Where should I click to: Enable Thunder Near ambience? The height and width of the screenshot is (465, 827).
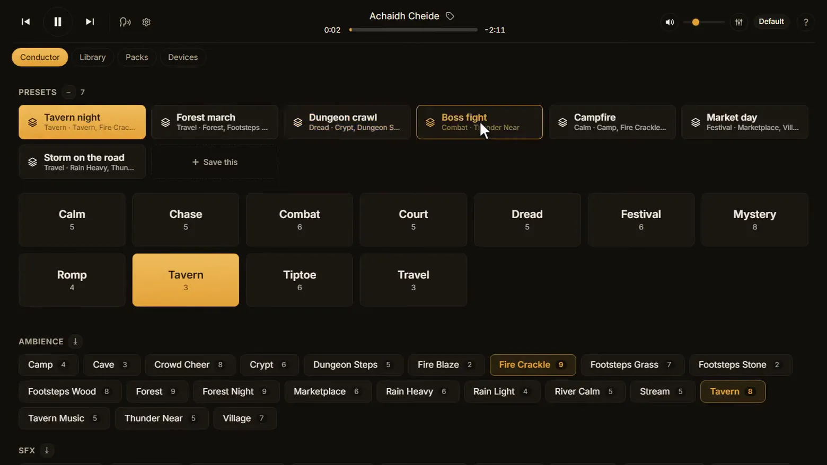tap(161, 418)
